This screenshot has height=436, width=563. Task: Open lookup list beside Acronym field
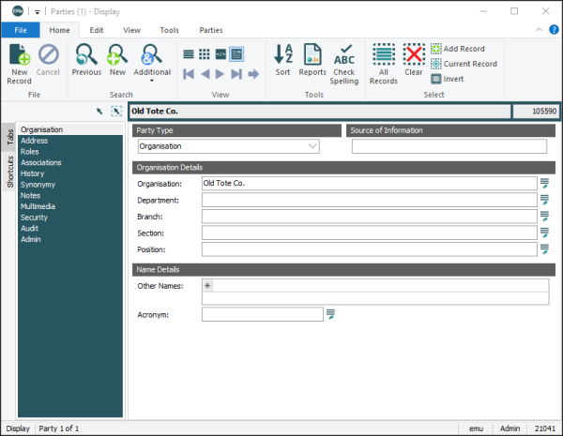click(330, 314)
